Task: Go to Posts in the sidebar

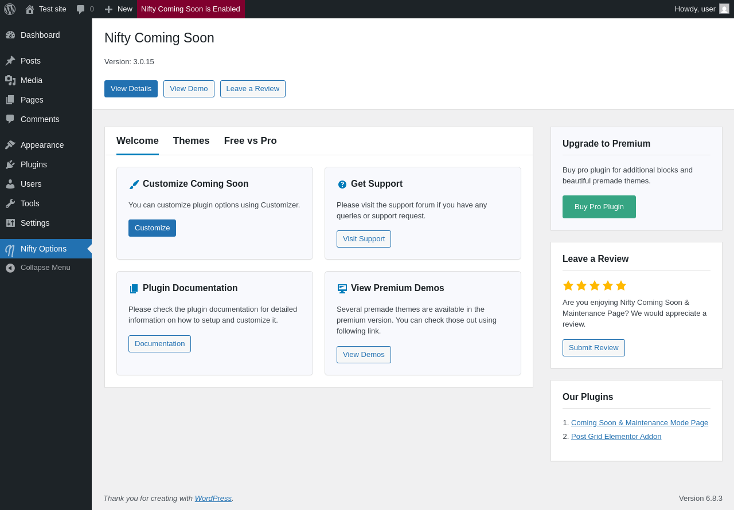Action: (x=46, y=61)
